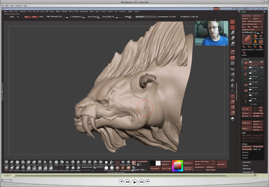
Task: Click the Load Tool button
Action: (x=246, y=16)
